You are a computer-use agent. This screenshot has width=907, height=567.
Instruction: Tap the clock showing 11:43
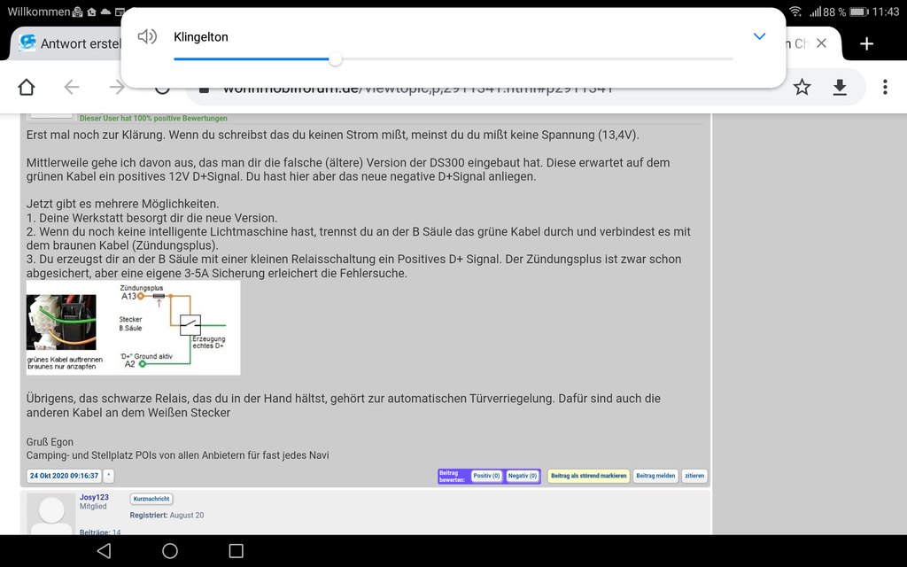point(886,12)
